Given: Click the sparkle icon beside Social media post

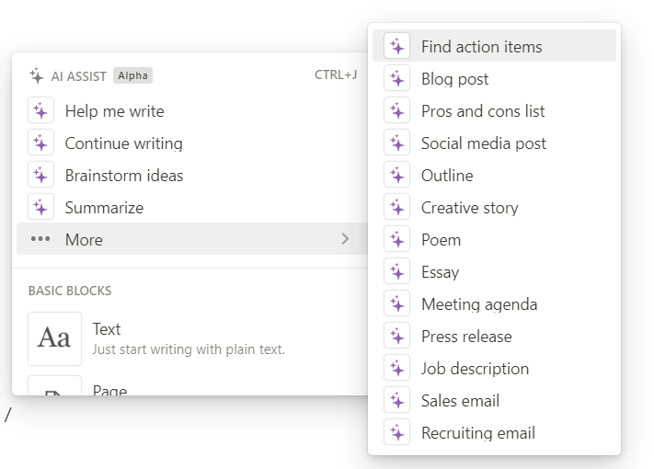Looking at the screenshot, I should [396, 143].
